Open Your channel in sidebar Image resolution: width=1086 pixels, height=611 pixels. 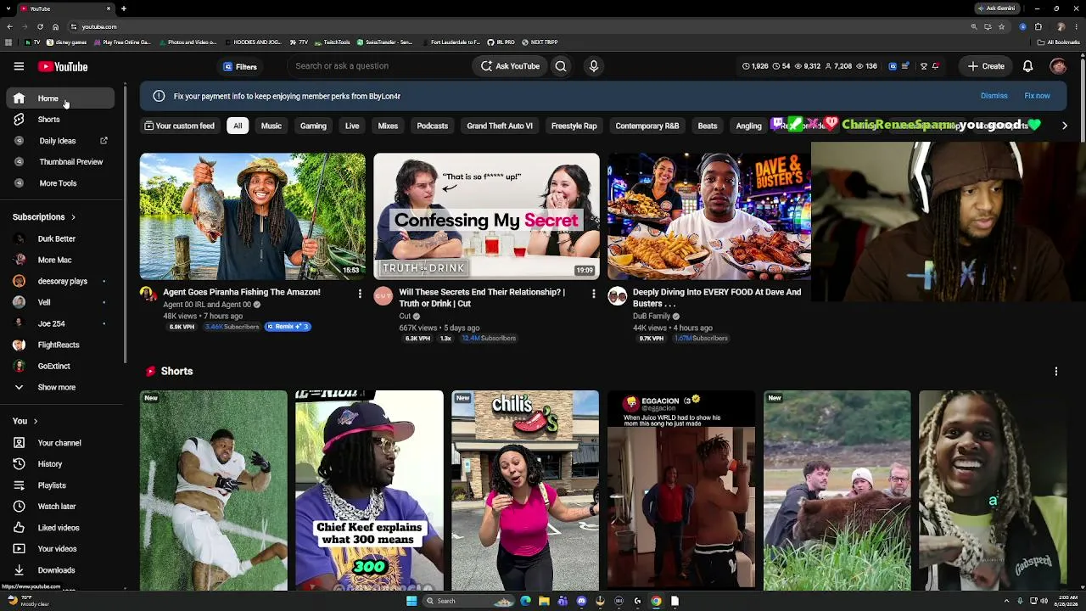[60, 443]
